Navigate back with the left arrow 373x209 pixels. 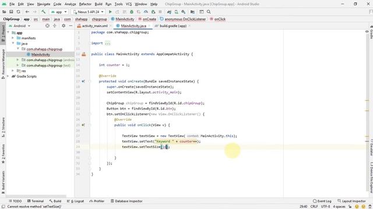(x=27, y=12)
